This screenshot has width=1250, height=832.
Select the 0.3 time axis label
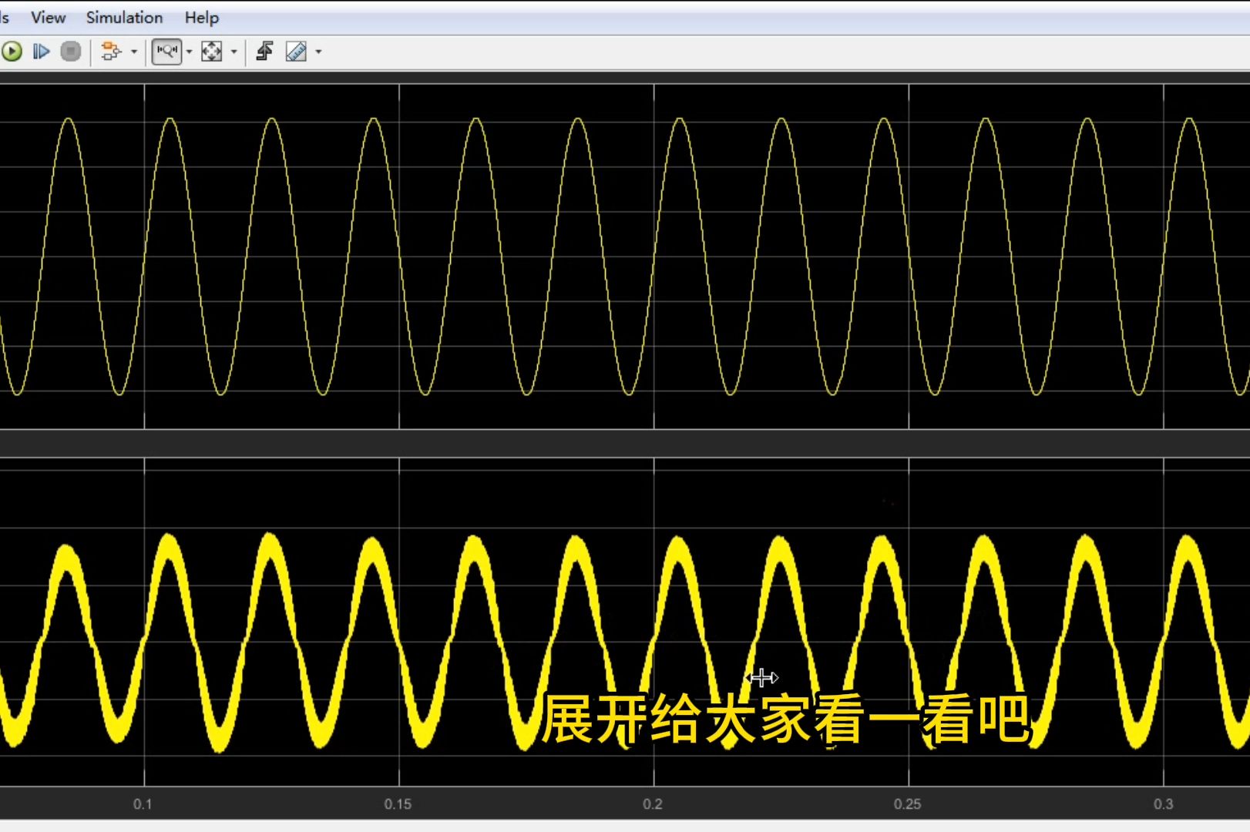(1163, 804)
